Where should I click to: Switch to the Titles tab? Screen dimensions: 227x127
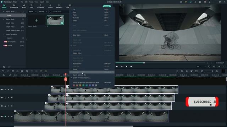pos(31,6)
